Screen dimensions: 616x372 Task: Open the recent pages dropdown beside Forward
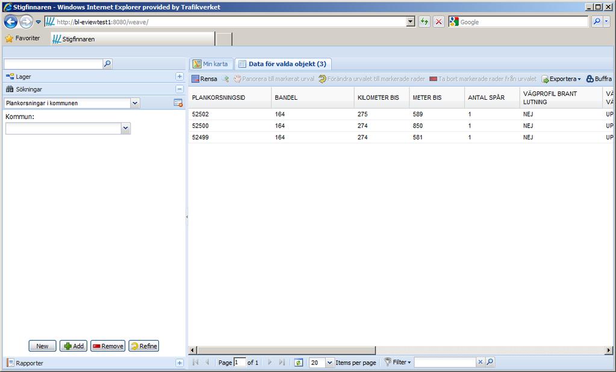(38, 22)
